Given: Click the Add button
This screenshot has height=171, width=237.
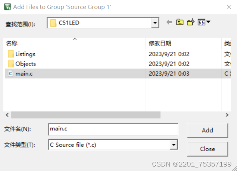Looking at the screenshot, I should [208, 130].
